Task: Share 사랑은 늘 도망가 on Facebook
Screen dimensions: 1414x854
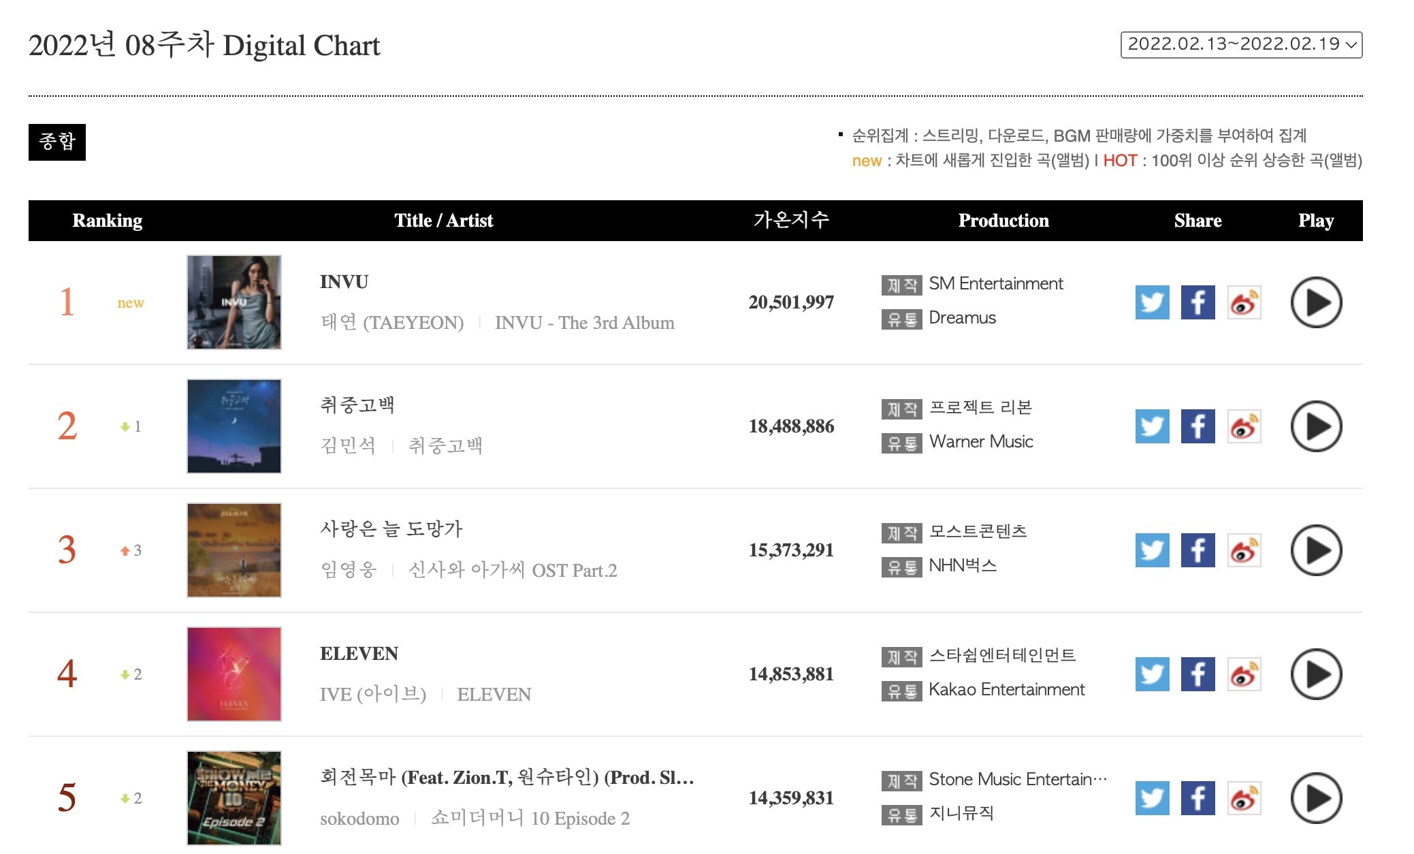Action: click(x=1198, y=550)
